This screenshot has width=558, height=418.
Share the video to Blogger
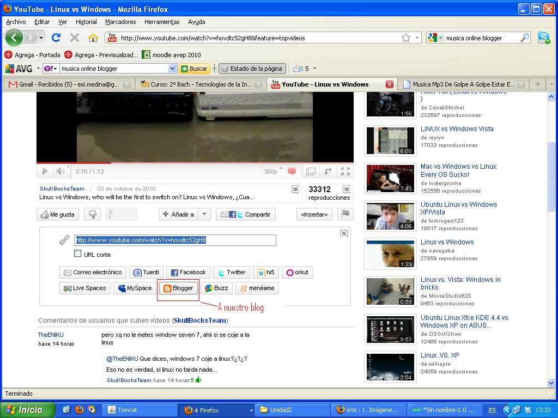178,288
